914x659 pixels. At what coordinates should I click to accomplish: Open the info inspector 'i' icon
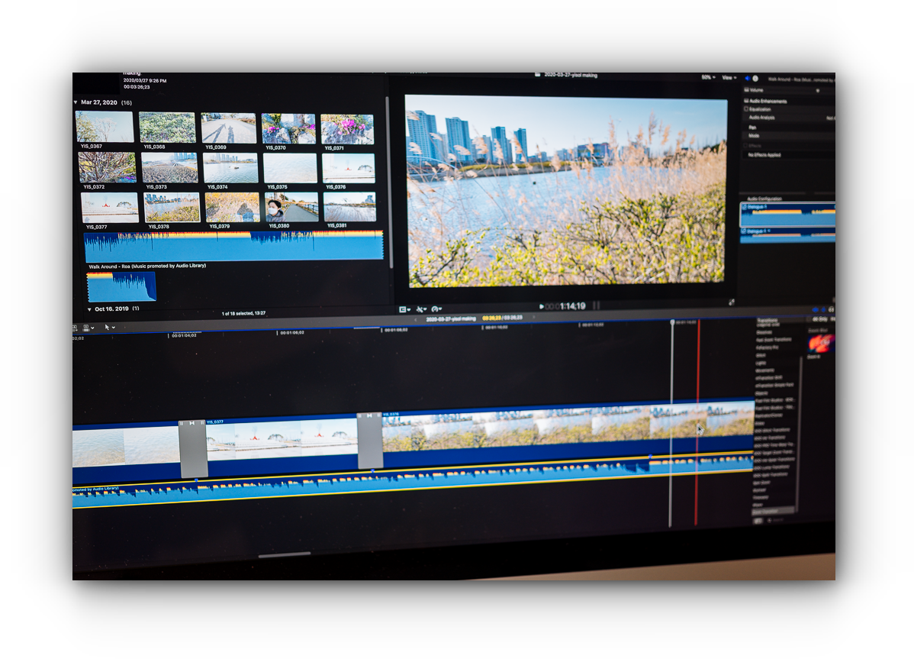pos(755,78)
